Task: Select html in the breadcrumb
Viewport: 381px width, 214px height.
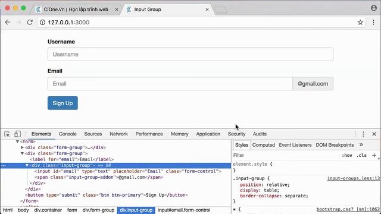Action: pos(8,210)
